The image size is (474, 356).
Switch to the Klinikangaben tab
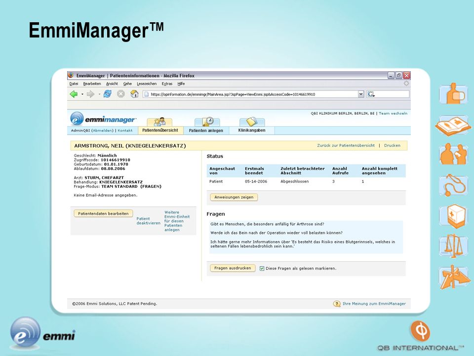click(x=252, y=131)
